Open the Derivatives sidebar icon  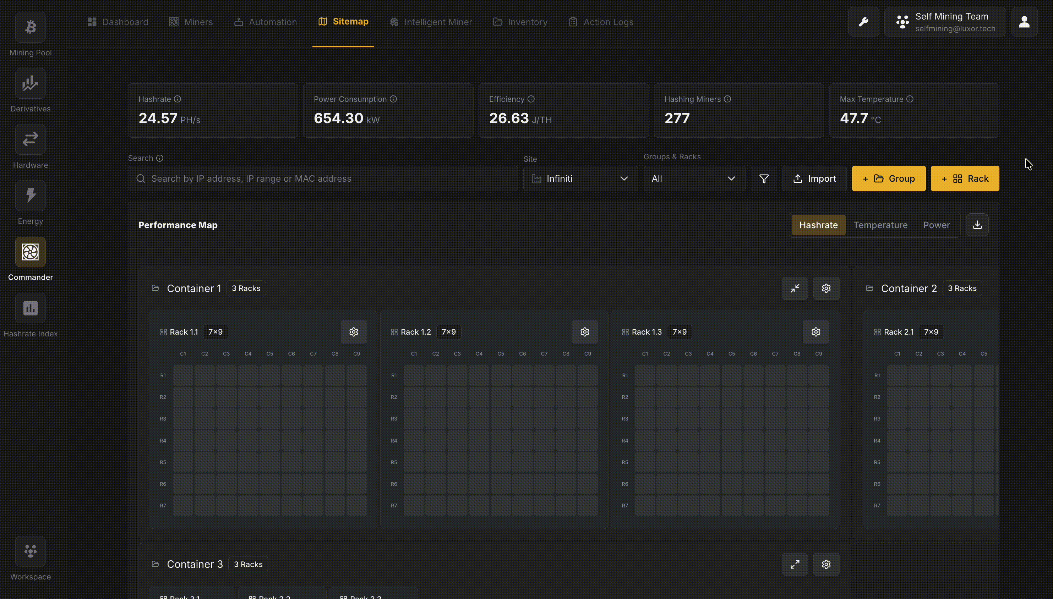pyautogui.click(x=30, y=83)
